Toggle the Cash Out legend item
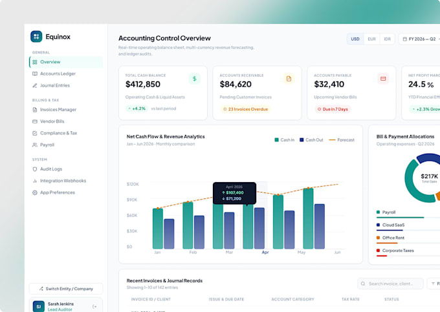440x312 pixels. (311, 140)
